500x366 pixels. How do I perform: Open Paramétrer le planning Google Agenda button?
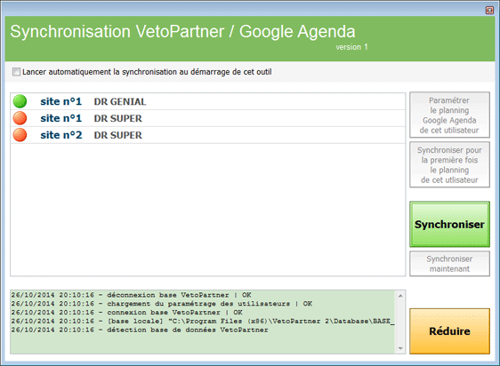coord(449,115)
